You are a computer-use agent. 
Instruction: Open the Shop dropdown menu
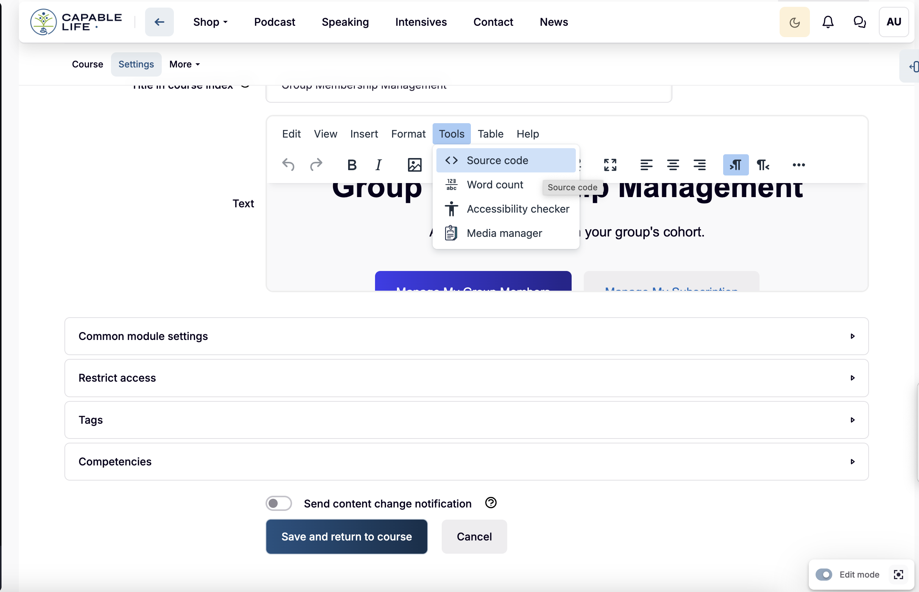[210, 22]
